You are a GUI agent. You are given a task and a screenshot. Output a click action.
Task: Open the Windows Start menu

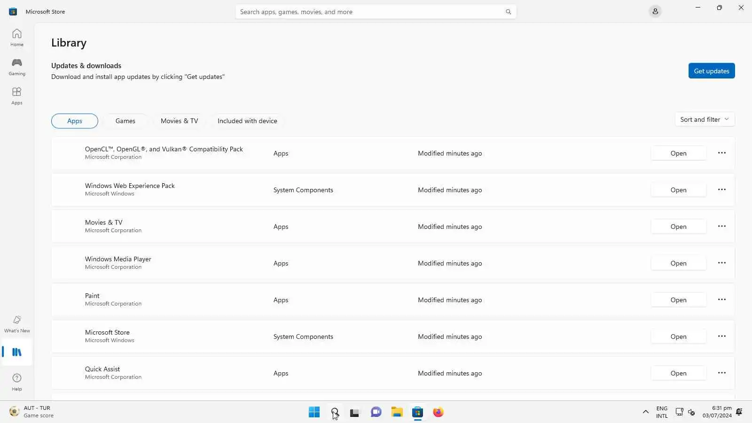click(x=314, y=412)
